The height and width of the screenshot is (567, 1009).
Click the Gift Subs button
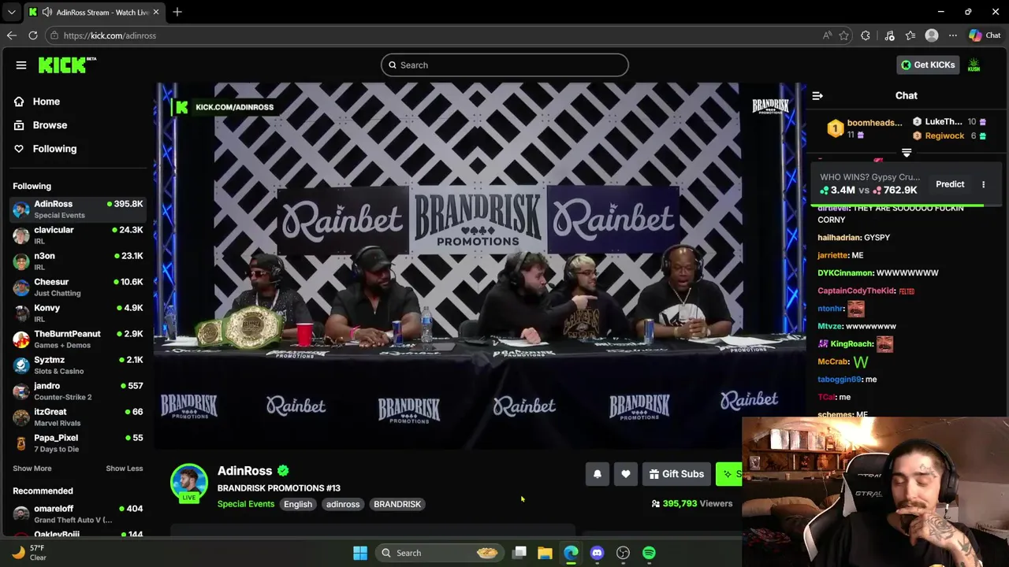point(676,474)
